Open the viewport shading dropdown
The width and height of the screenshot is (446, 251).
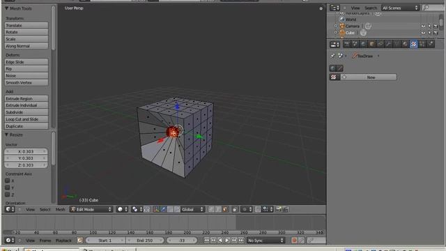(123, 209)
